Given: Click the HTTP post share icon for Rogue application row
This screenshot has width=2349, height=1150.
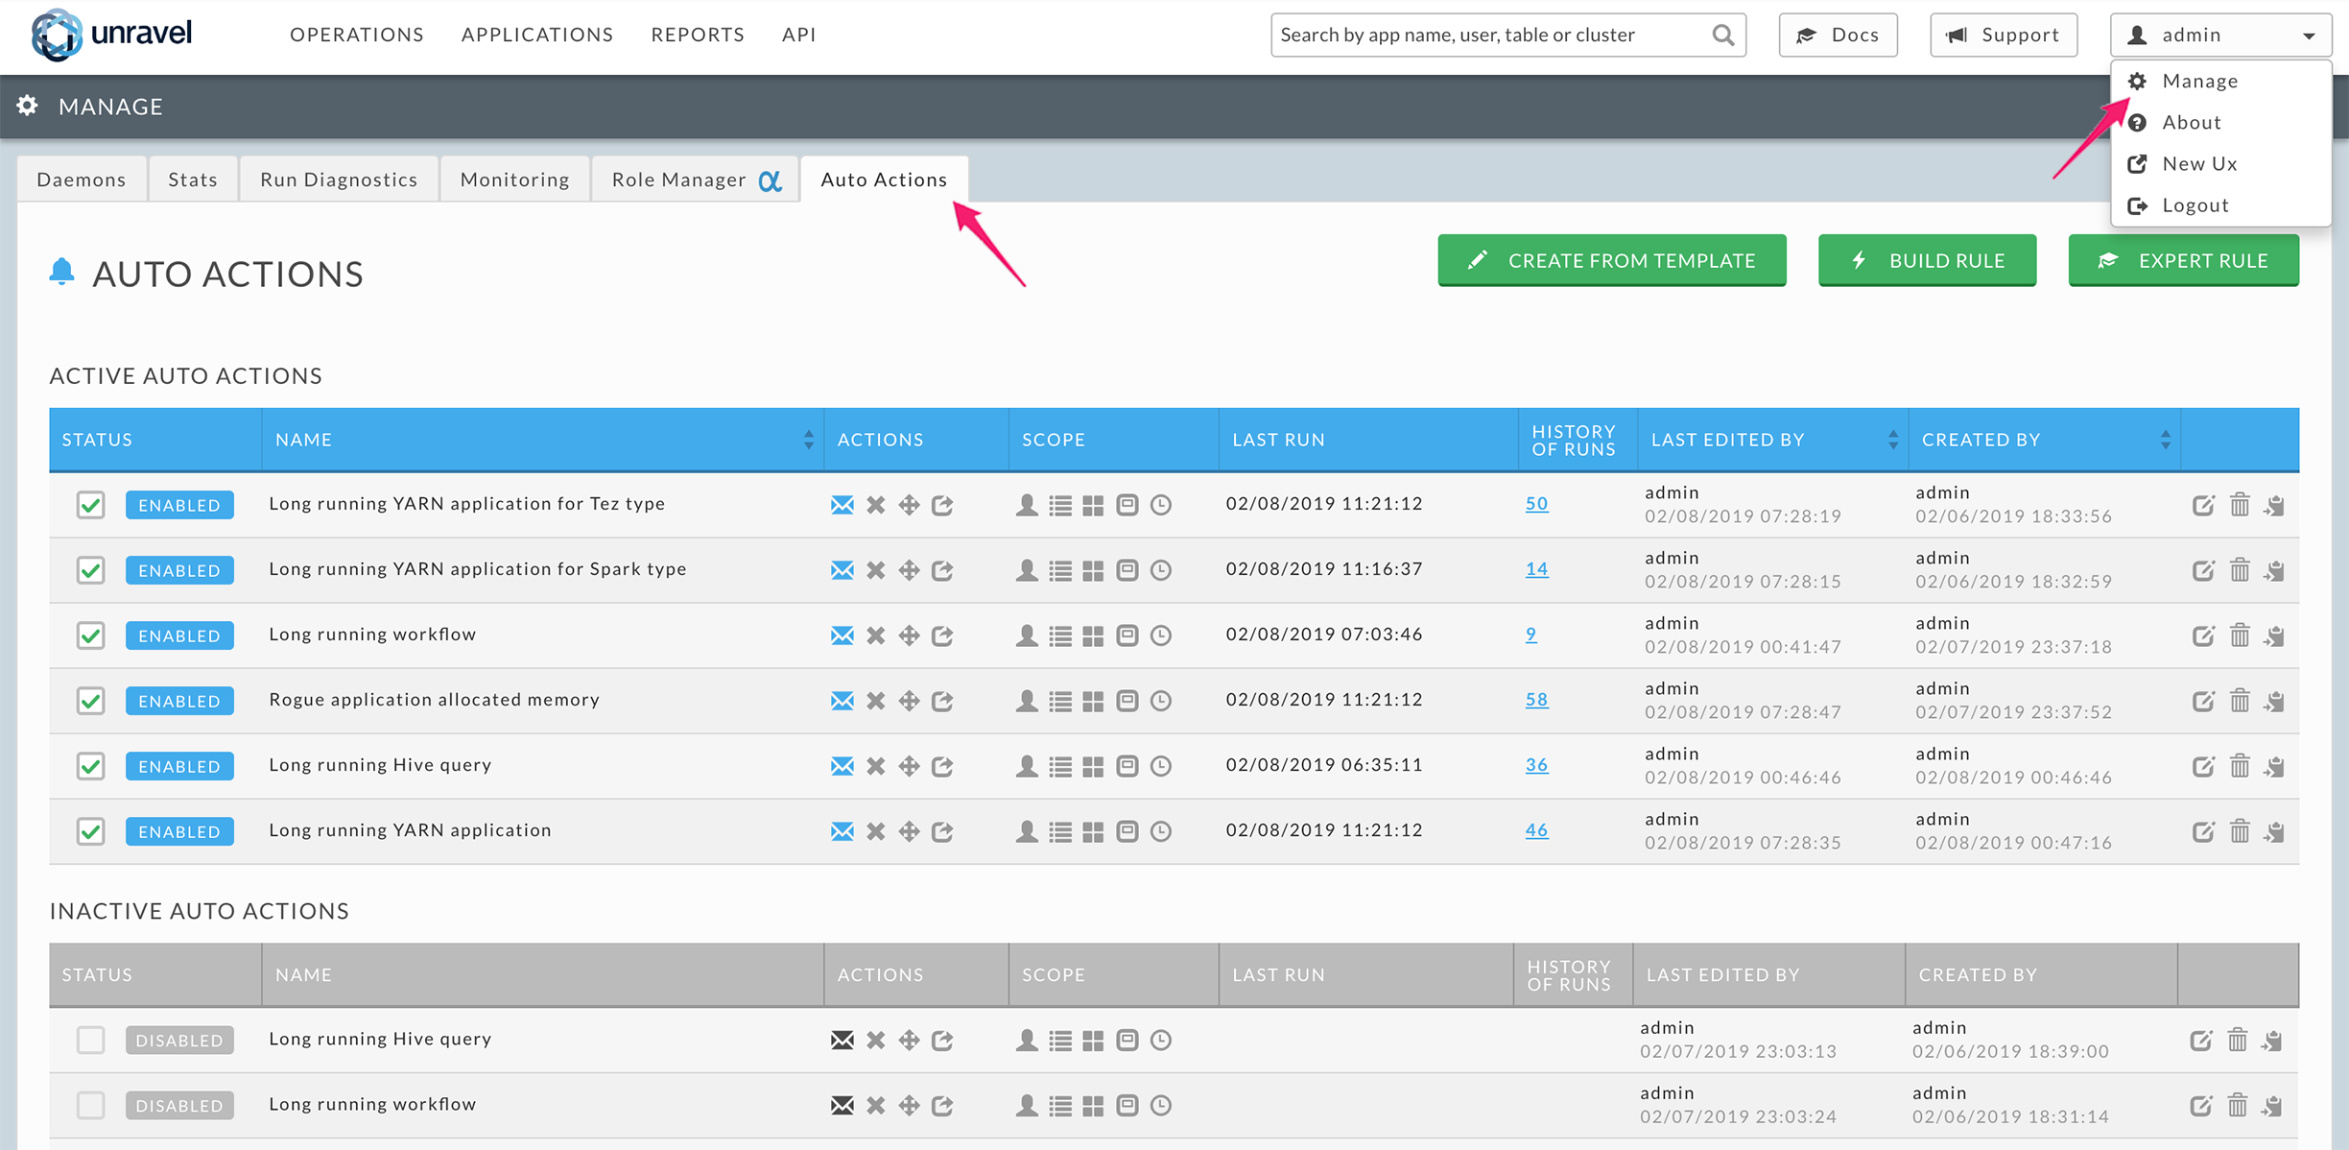Looking at the screenshot, I should coord(942,701).
